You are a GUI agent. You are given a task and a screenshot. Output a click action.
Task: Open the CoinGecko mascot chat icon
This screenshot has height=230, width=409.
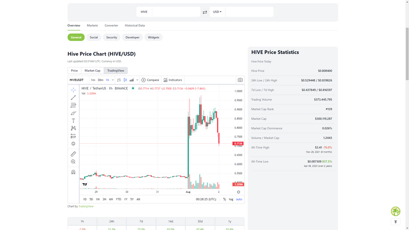point(396,211)
